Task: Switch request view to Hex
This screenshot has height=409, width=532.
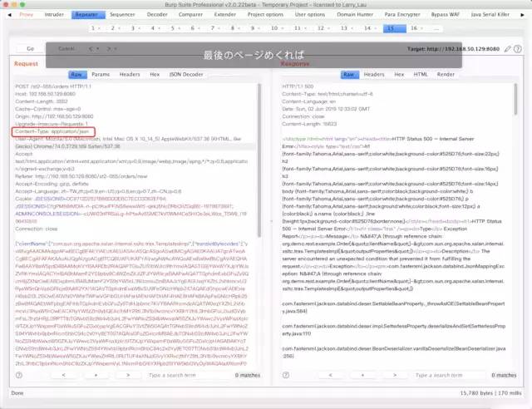Action: [x=155, y=74]
